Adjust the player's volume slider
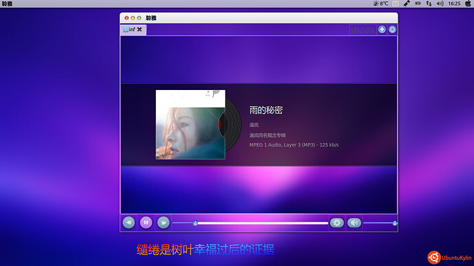 380,223
